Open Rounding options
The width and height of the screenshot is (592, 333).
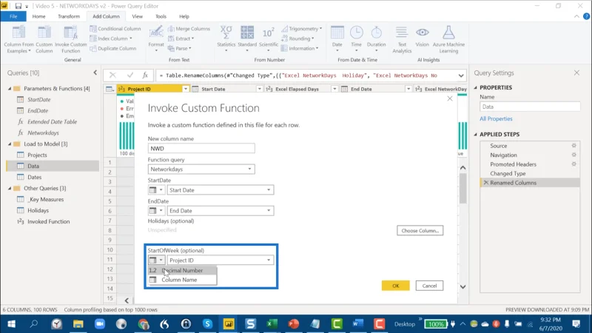point(298,38)
